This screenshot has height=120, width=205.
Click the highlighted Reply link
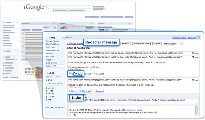[x=78, y=74]
